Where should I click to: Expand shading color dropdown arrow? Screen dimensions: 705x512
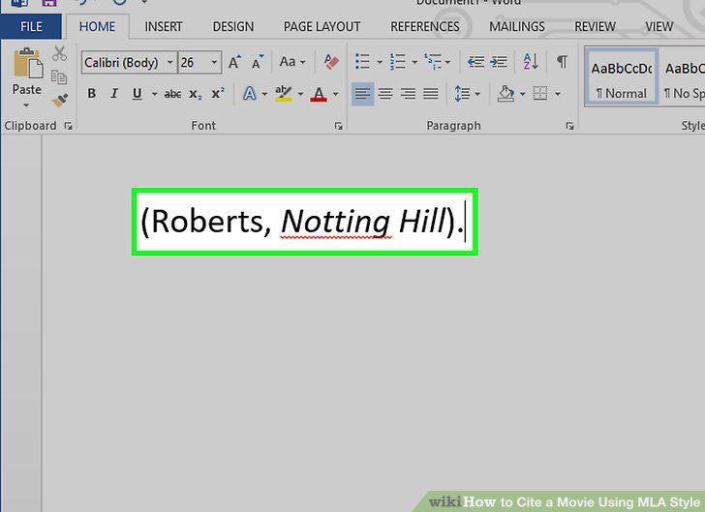[x=523, y=94]
